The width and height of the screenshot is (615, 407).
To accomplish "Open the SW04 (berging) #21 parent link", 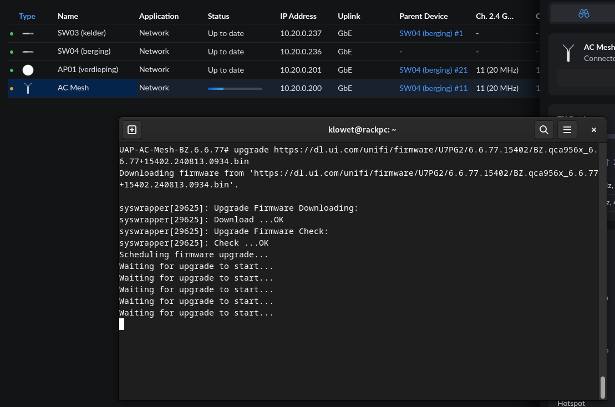I will pos(433,70).
